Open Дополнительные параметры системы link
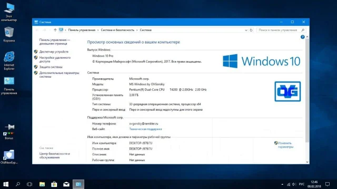 pos(59,75)
